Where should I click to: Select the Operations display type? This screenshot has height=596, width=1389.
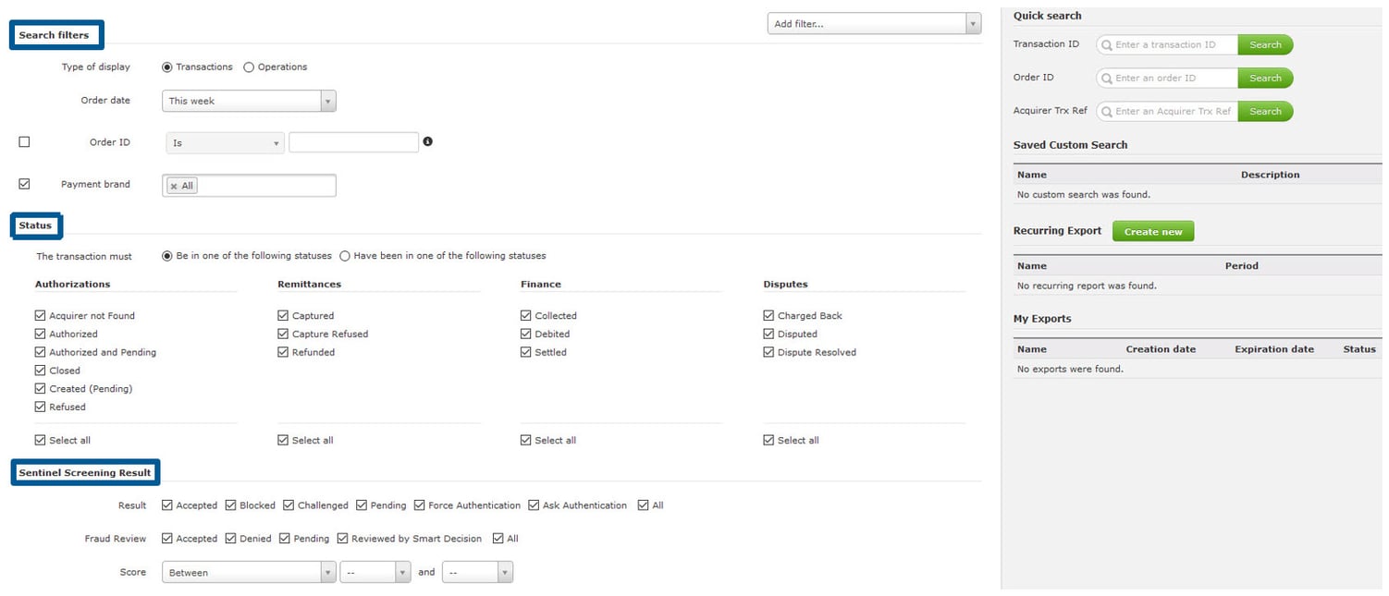point(249,67)
